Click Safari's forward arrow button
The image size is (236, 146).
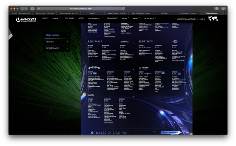click(26, 9)
